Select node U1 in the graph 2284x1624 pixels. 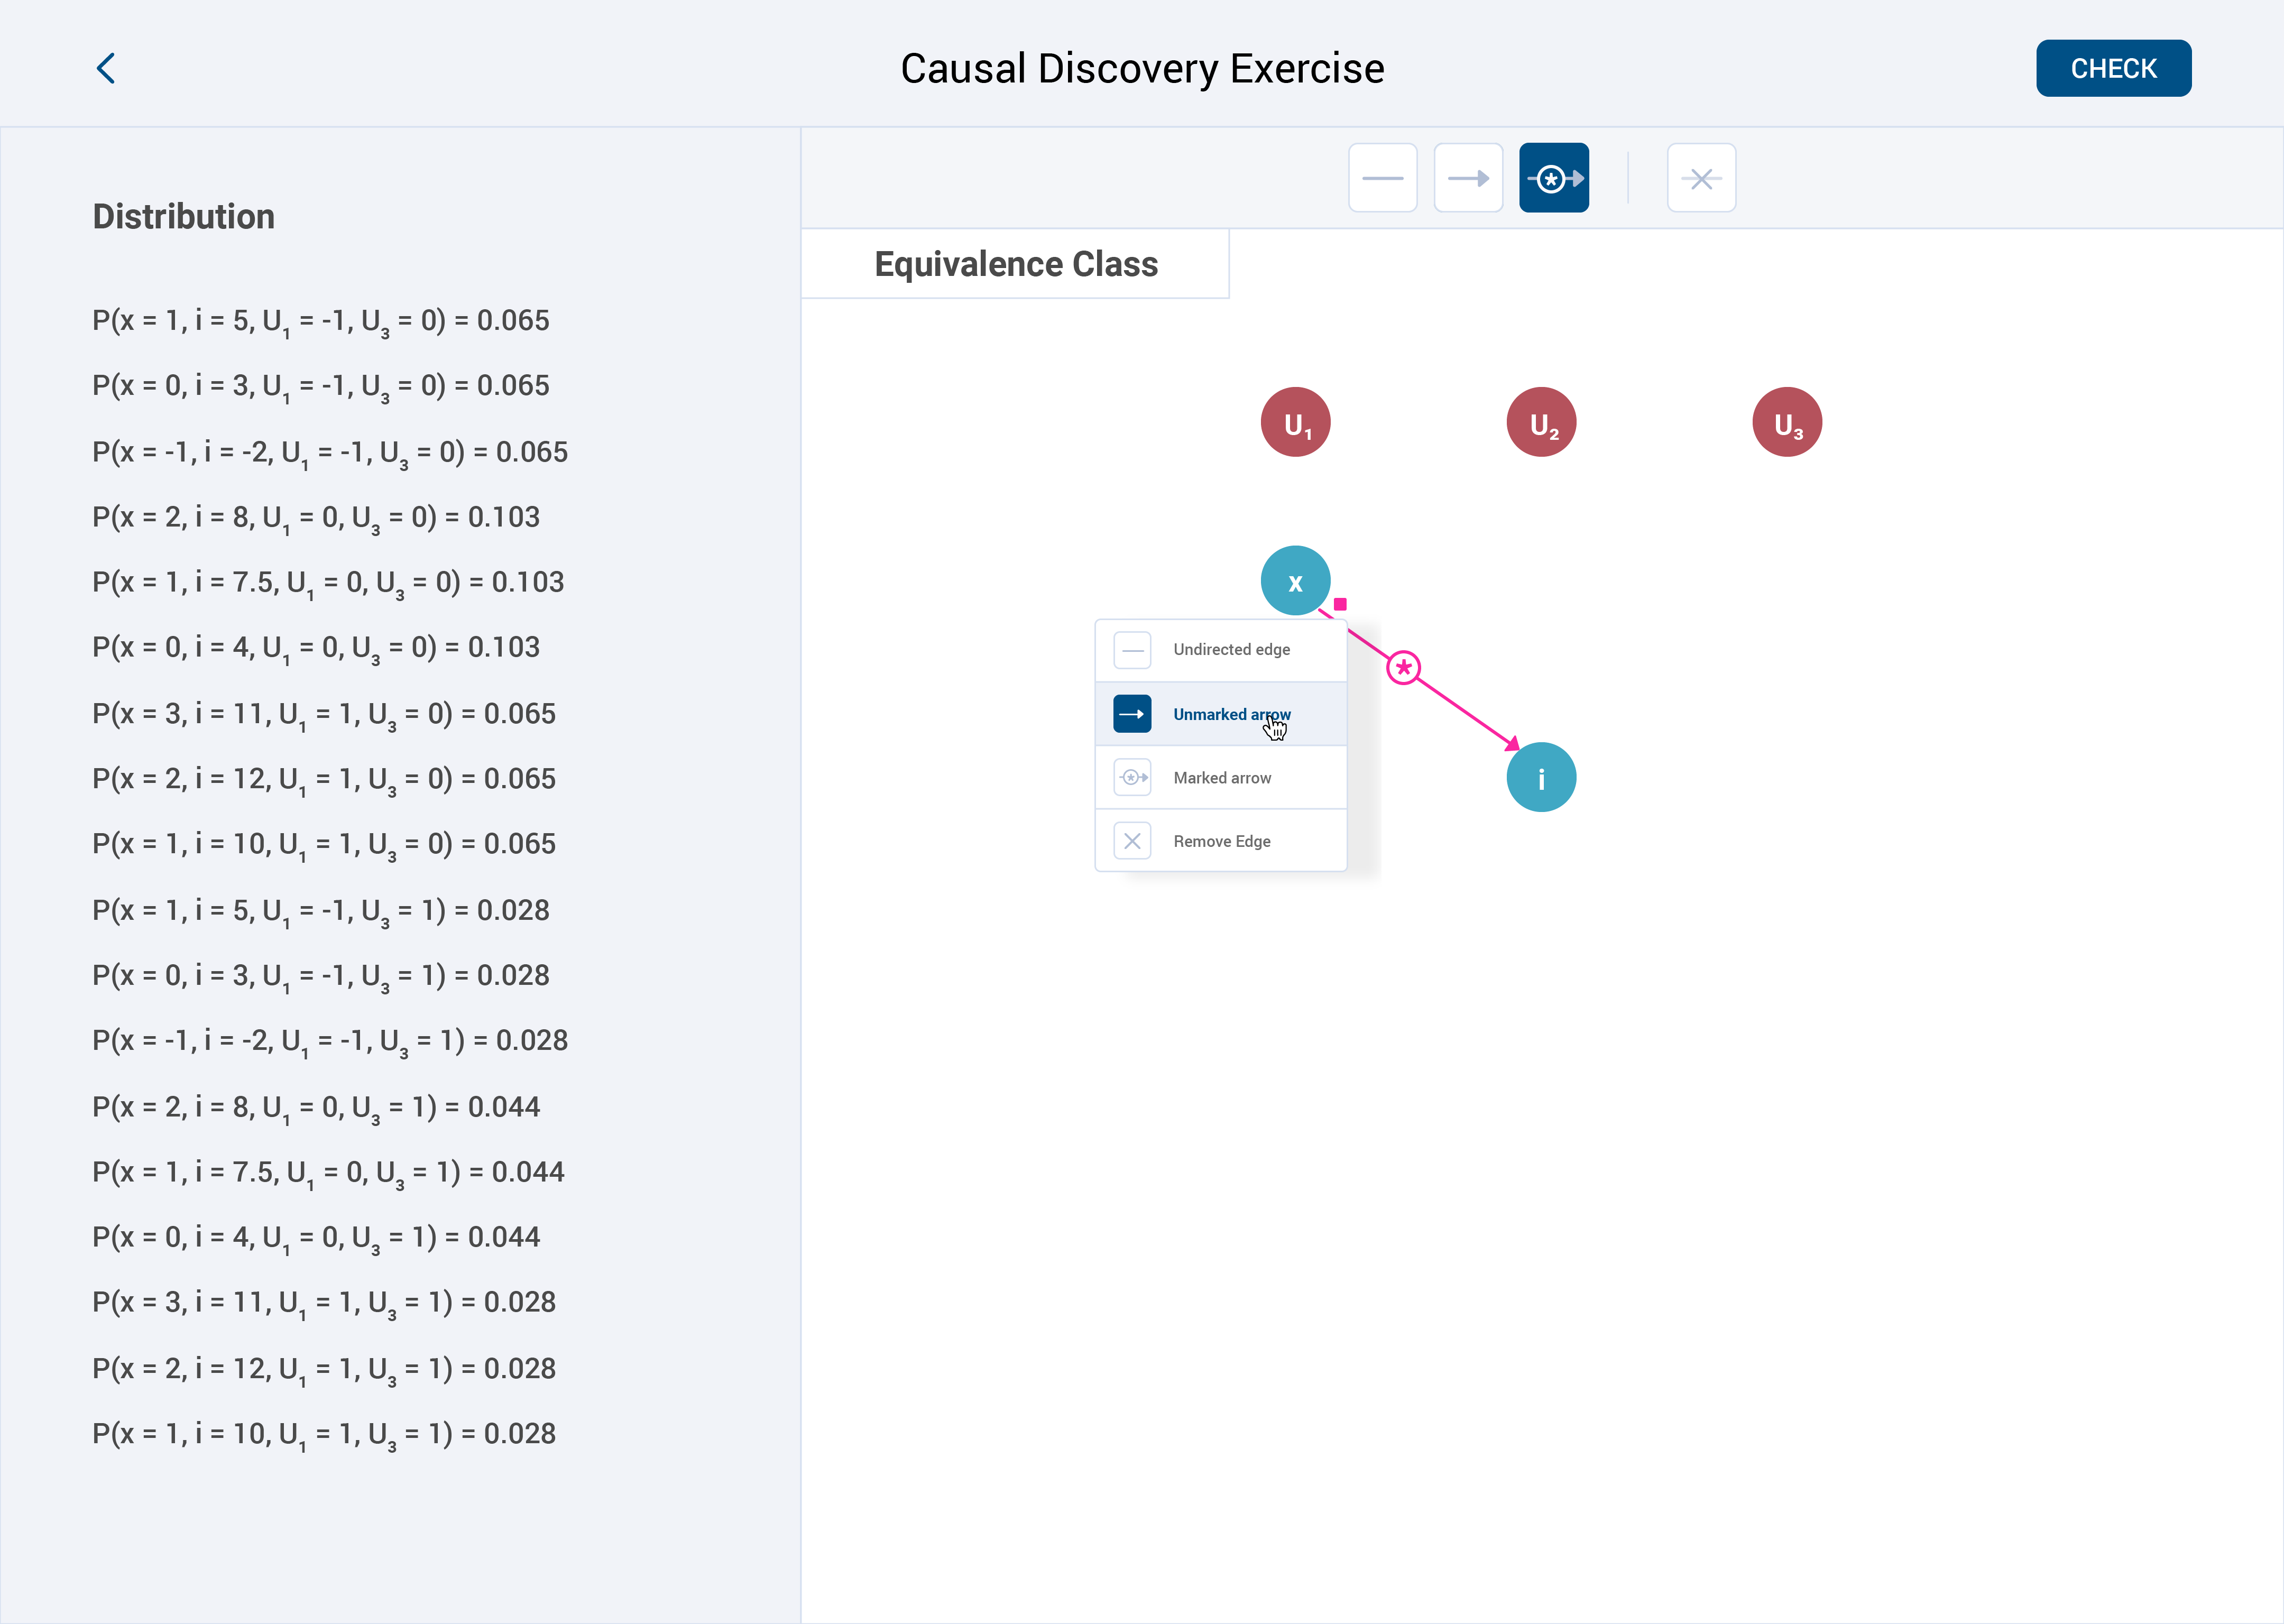click(1295, 422)
